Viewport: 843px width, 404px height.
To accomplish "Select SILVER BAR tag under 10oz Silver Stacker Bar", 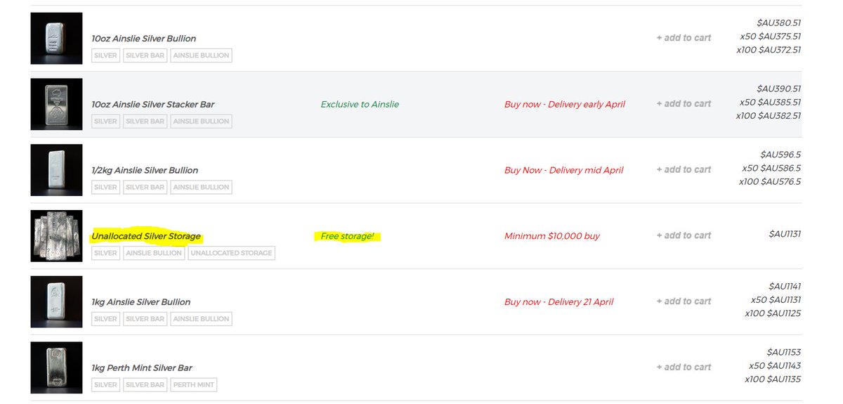I will pyautogui.click(x=145, y=122).
